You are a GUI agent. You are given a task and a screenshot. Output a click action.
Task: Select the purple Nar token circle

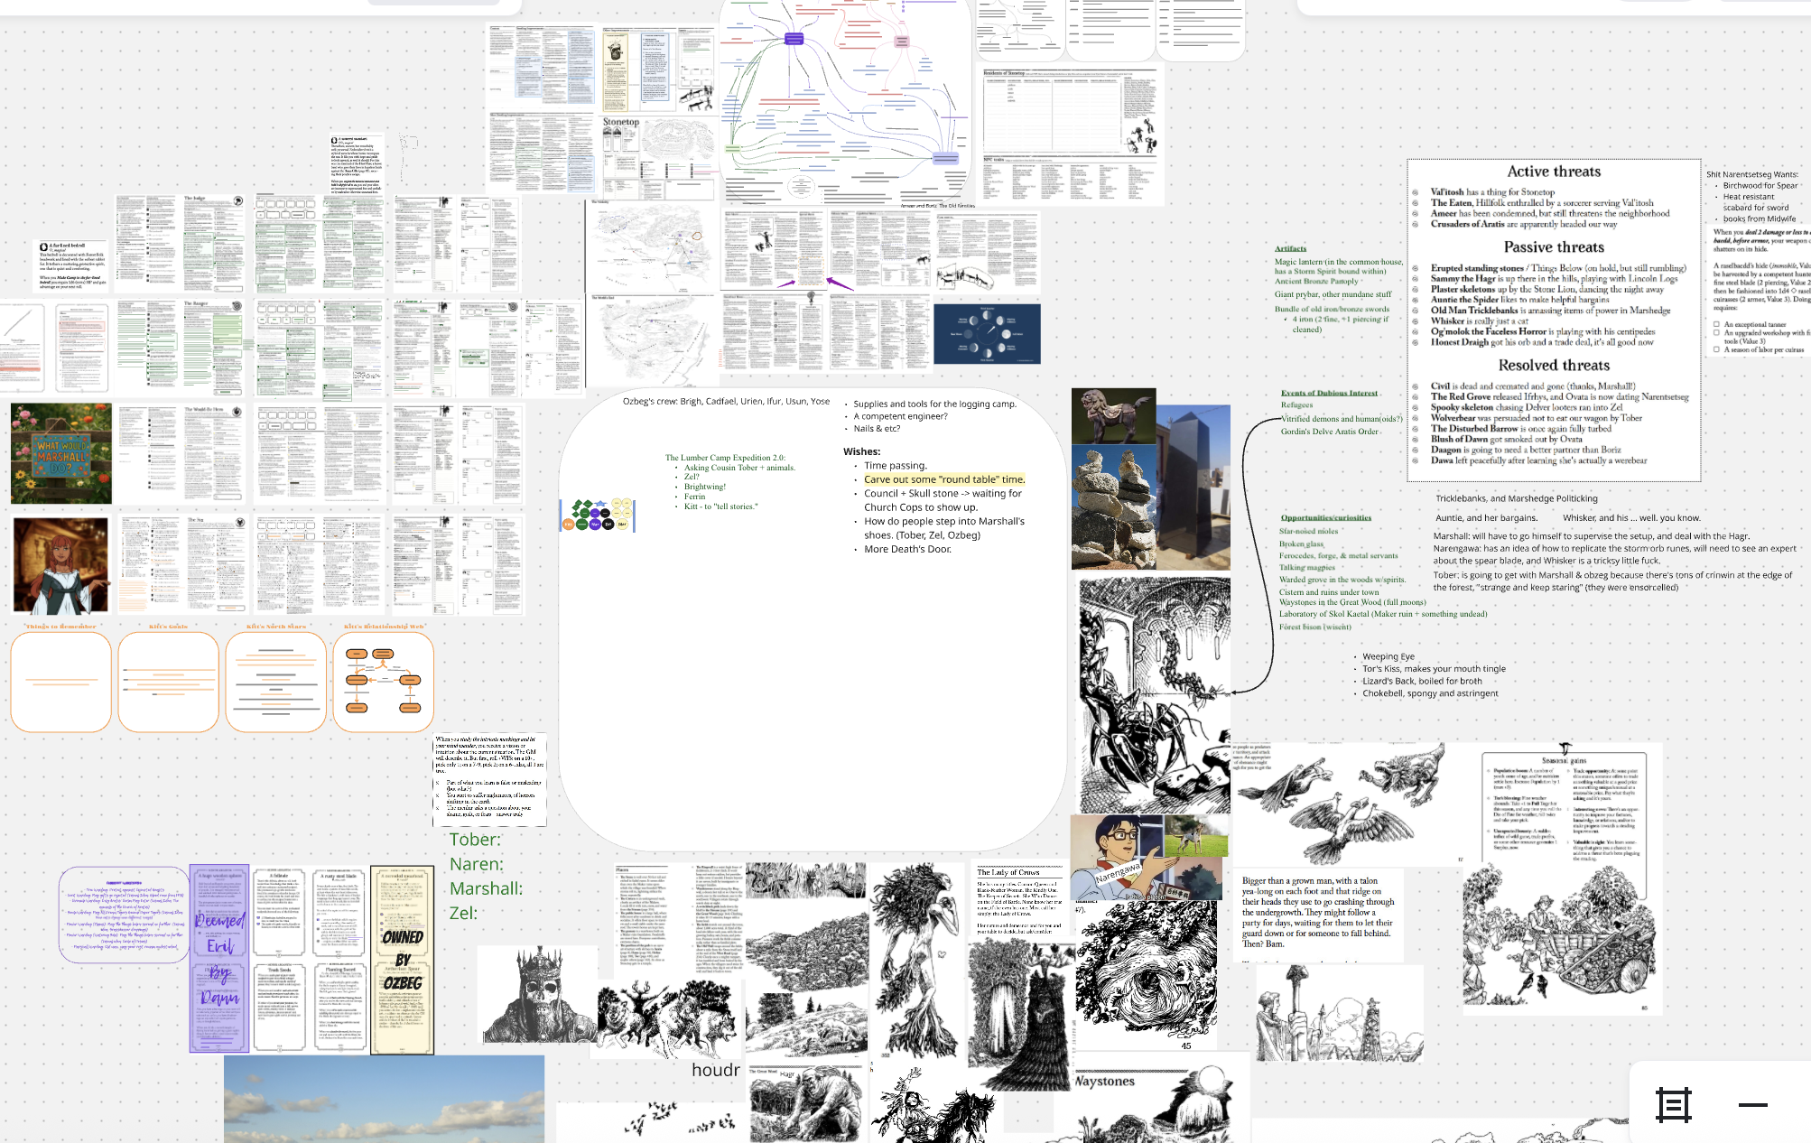595,525
